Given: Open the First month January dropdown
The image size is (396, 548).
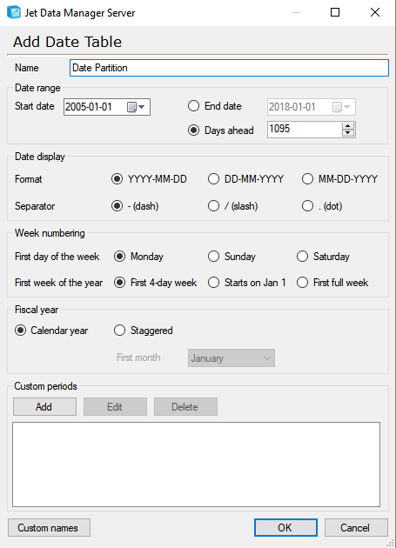Looking at the screenshot, I should tap(232, 358).
